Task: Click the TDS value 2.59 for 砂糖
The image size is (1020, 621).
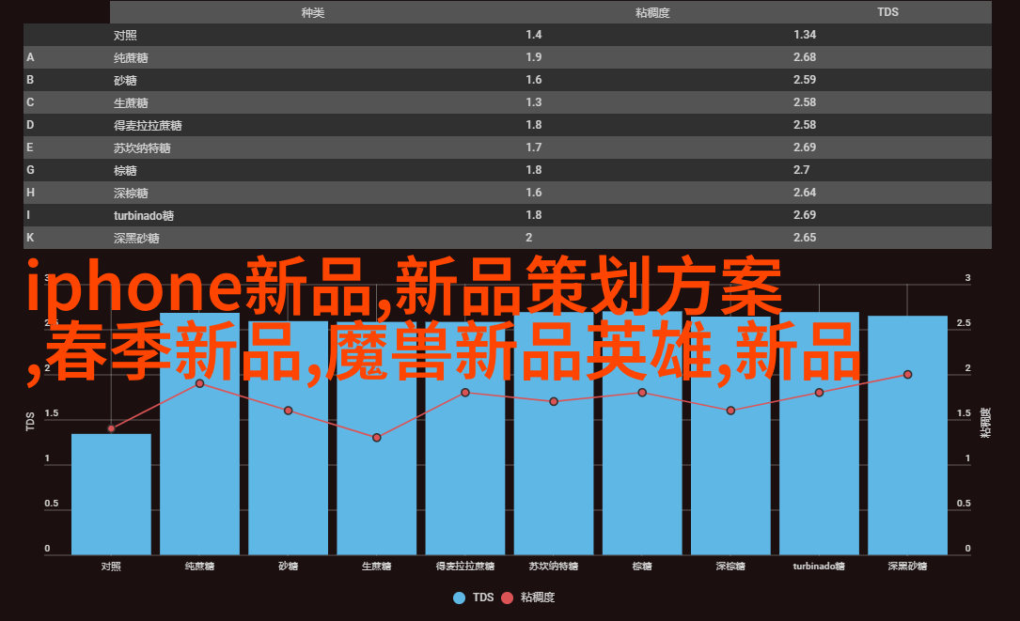Action: [x=805, y=79]
